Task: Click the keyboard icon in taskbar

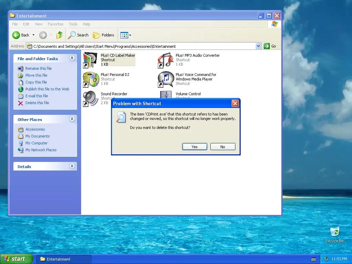Action: point(313,259)
